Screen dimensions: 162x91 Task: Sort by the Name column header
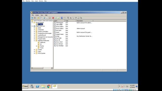pos(59,21)
